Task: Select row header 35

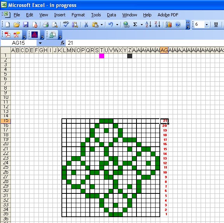Action: click(5, 214)
